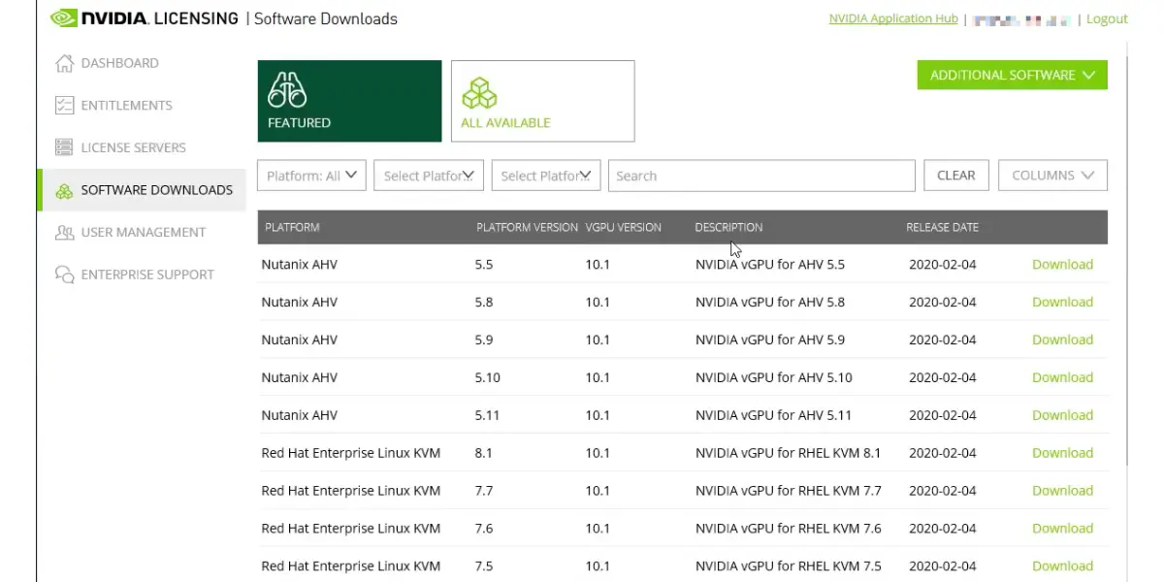Download NVIDIA vGPU for AHV 5.10
The height and width of the screenshot is (582, 1164).
tap(1062, 377)
